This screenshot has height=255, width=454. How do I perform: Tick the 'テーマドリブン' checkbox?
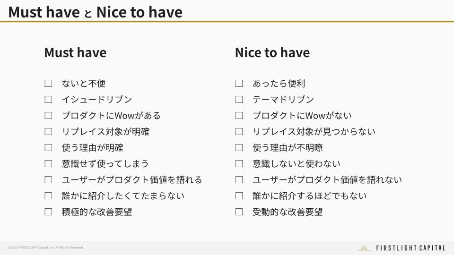pos(239,100)
